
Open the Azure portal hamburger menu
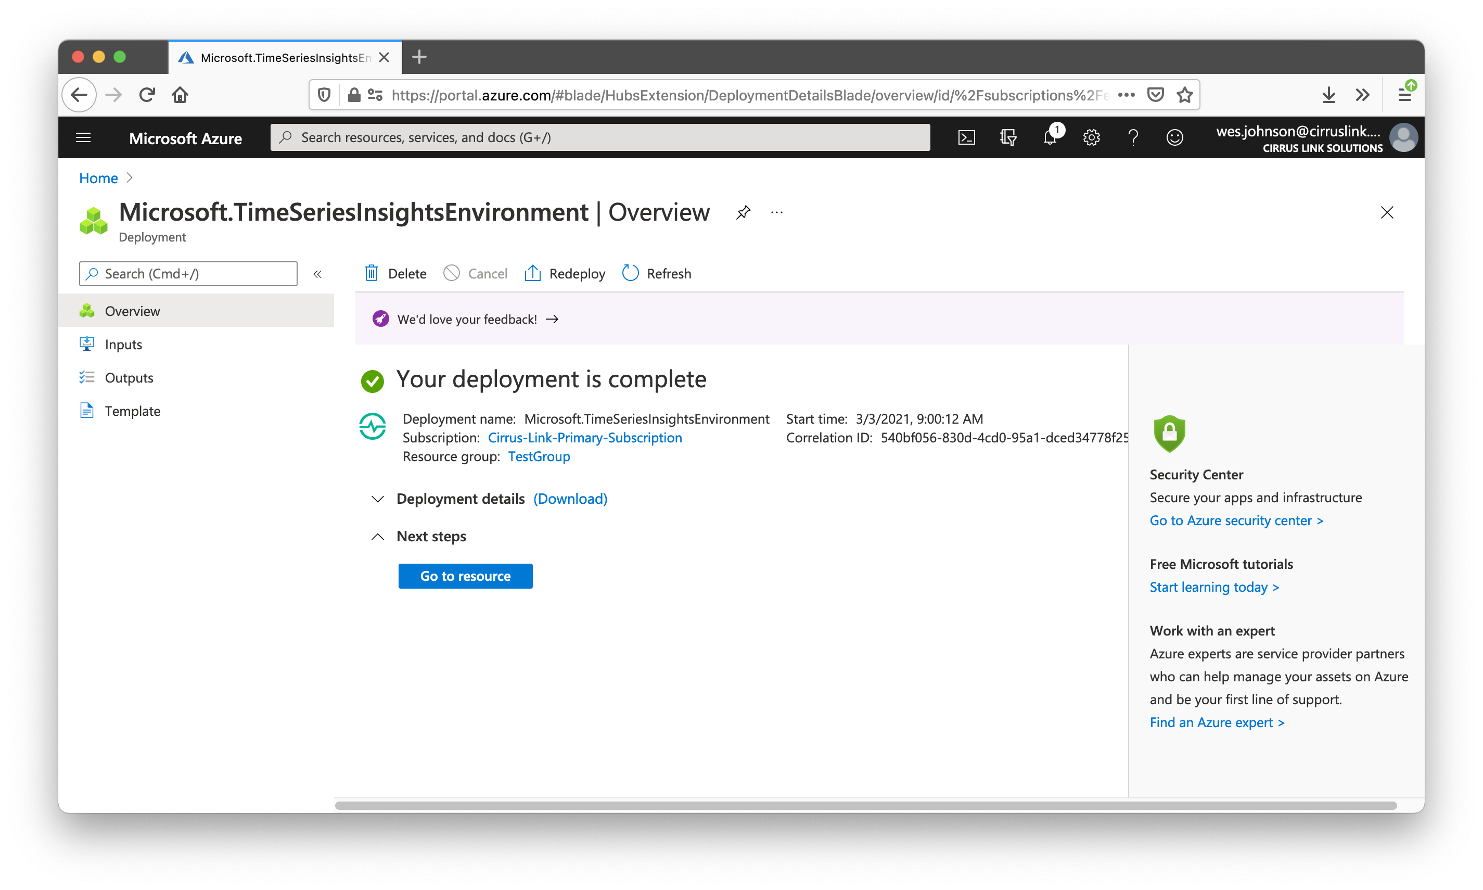(83, 137)
